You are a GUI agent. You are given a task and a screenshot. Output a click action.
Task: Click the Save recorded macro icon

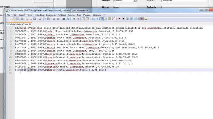click(136, 19)
